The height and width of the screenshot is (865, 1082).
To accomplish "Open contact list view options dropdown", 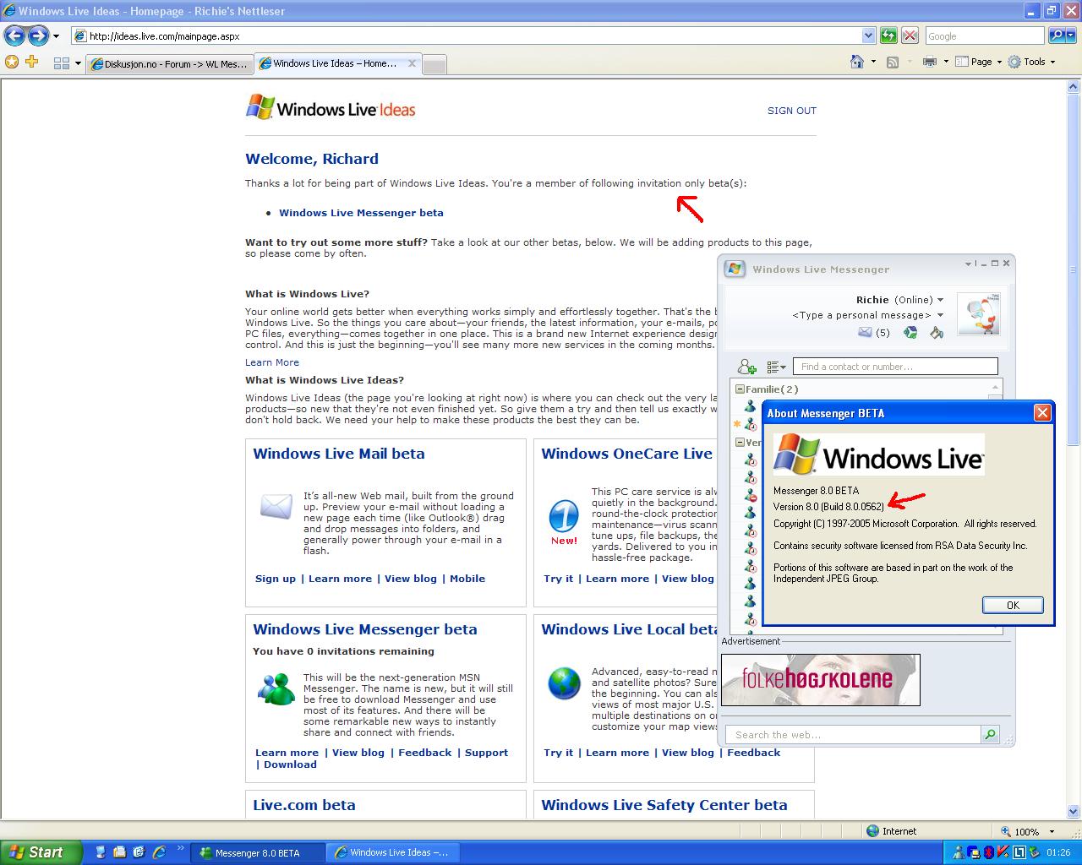I will (x=776, y=367).
